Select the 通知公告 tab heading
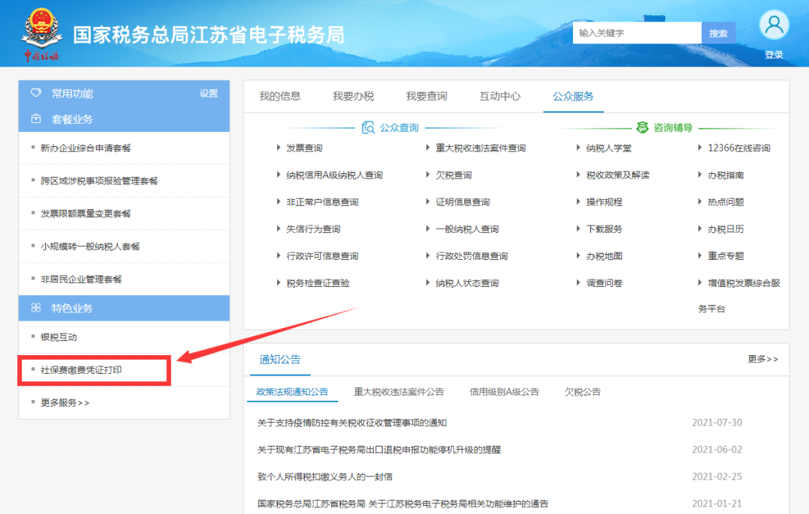This screenshot has height=514, width=809. click(279, 359)
